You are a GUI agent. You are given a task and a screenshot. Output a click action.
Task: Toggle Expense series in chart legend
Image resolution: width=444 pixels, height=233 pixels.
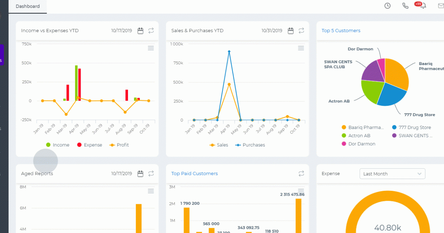tap(90, 145)
